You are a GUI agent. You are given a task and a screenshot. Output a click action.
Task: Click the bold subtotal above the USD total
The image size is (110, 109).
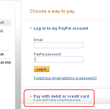[x=2, y=54]
